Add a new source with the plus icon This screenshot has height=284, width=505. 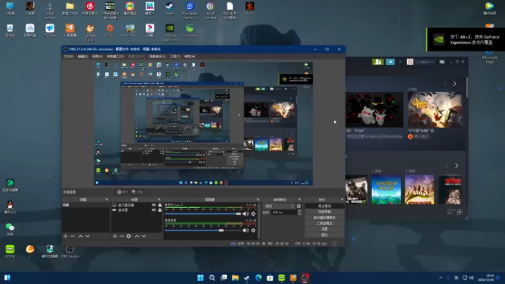pyautogui.click(x=115, y=236)
